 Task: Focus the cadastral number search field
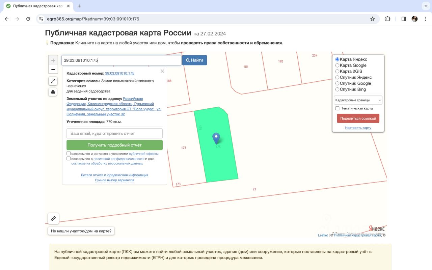[122, 60]
